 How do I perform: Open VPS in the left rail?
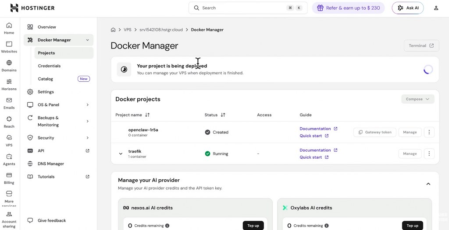(x=9, y=141)
